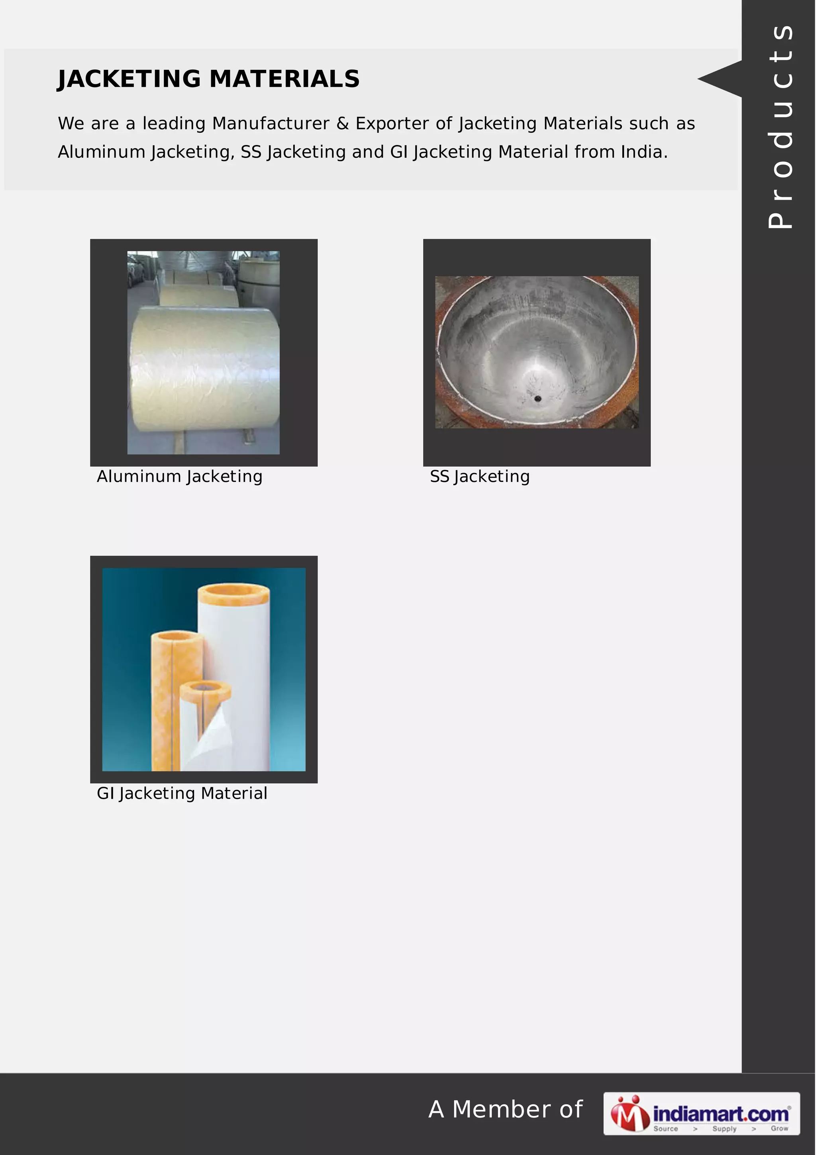816x1155 pixels.
Task: Click the JACKETING MATERIALS heading
Action: point(209,79)
